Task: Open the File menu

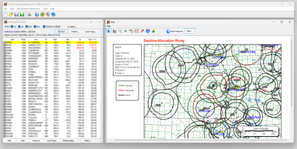Action: click(x=5, y=9)
